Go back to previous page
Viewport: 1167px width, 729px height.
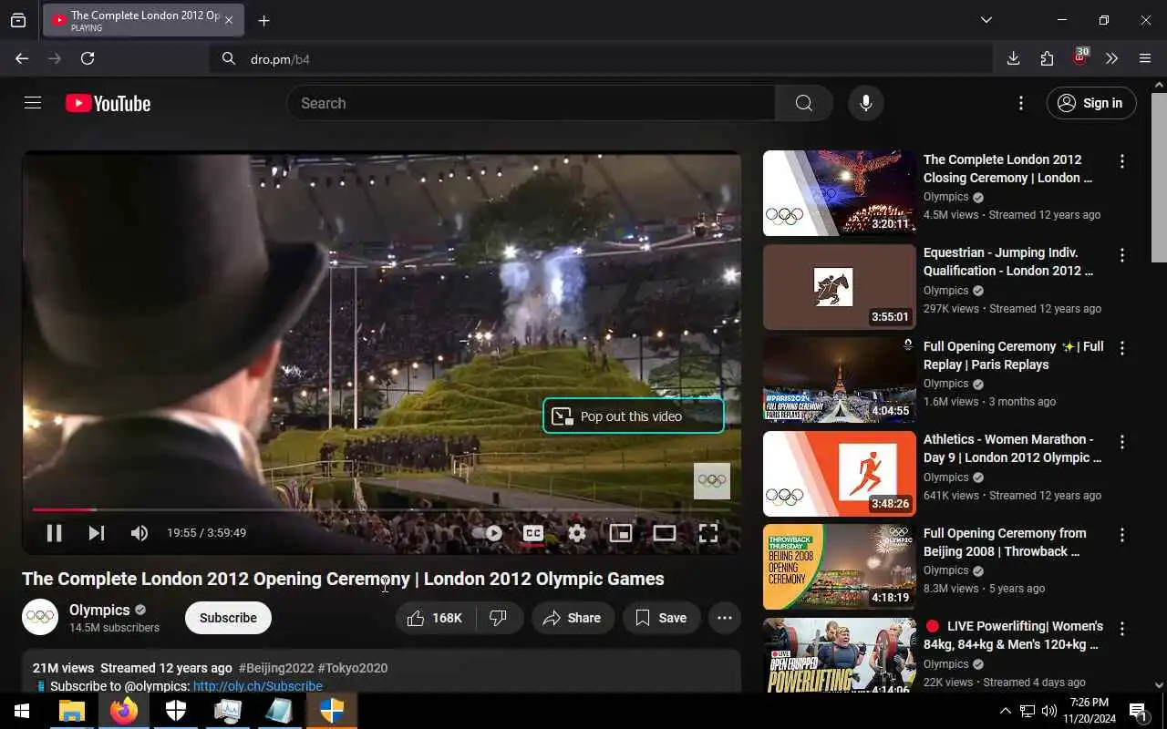22,58
